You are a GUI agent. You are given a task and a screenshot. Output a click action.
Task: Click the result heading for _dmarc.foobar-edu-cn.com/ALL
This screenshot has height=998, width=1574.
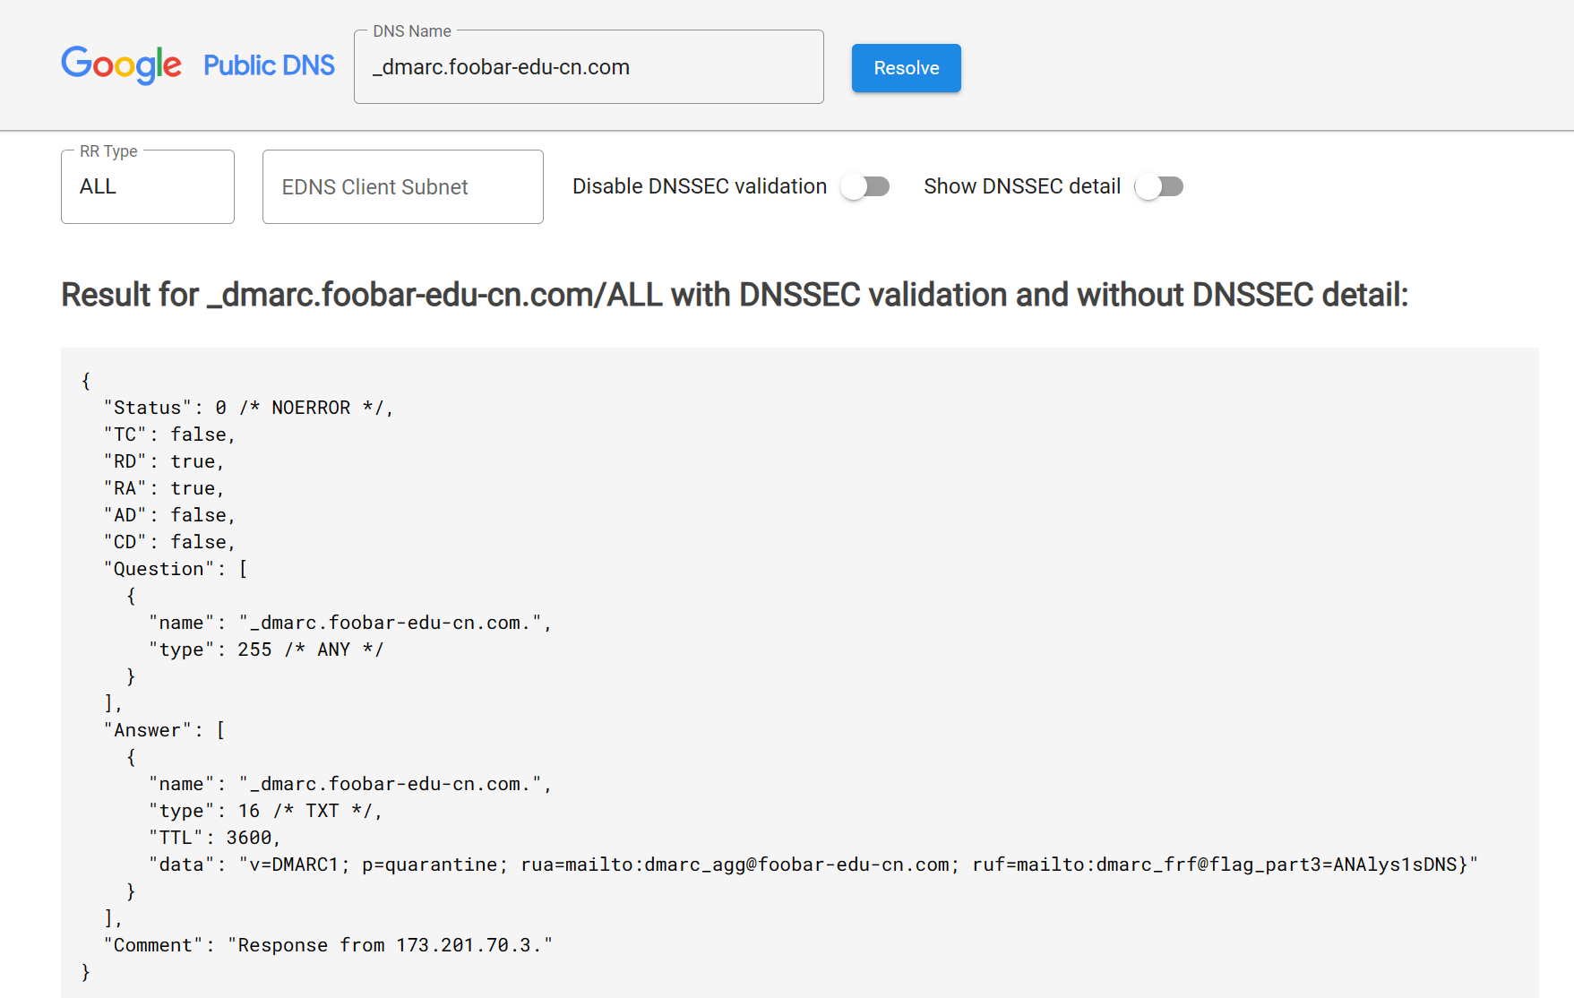click(x=735, y=295)
